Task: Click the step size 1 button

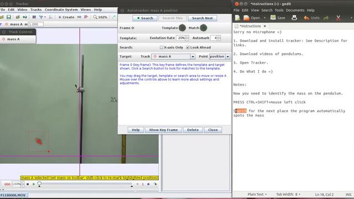Action: [143, 184]
